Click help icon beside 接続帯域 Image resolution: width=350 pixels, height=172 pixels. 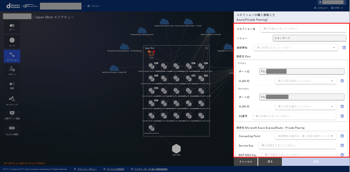[344, 48]
